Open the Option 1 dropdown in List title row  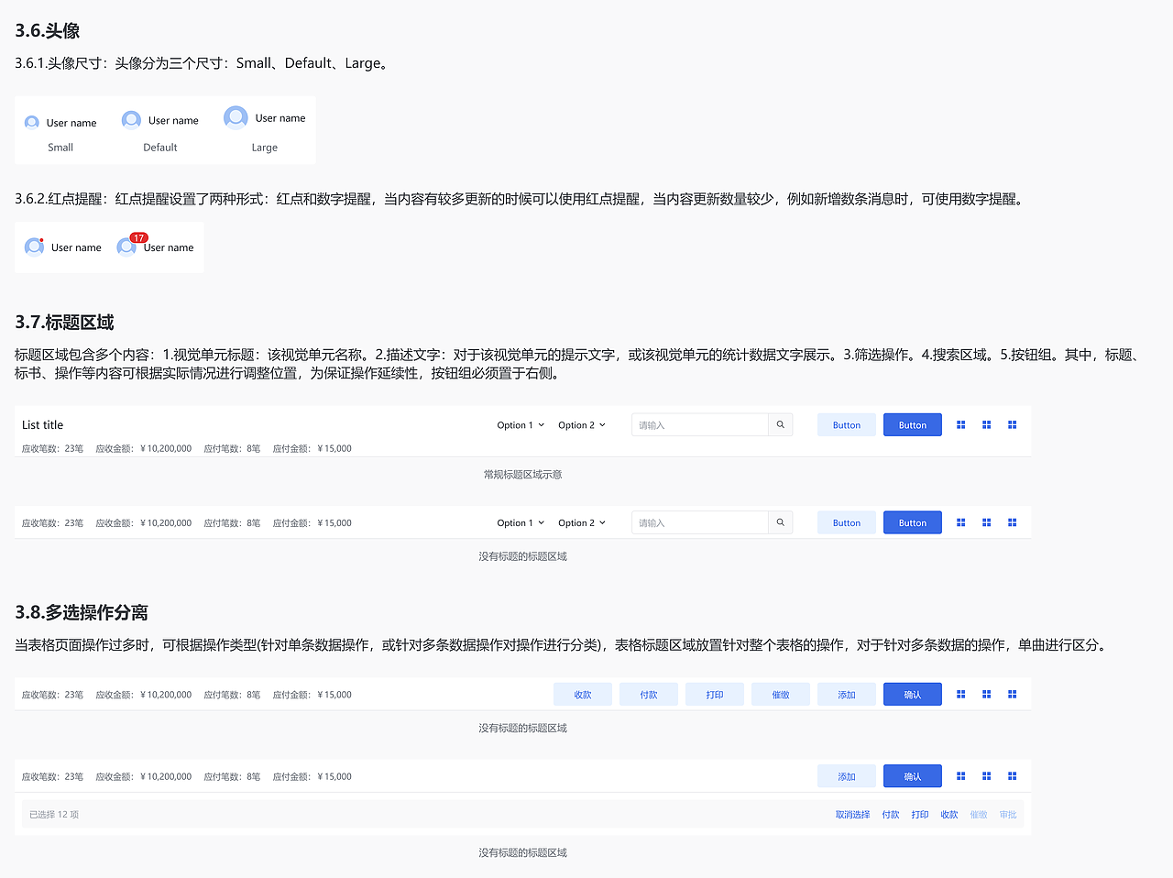(520, 424)
